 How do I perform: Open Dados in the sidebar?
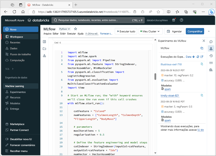11,48
